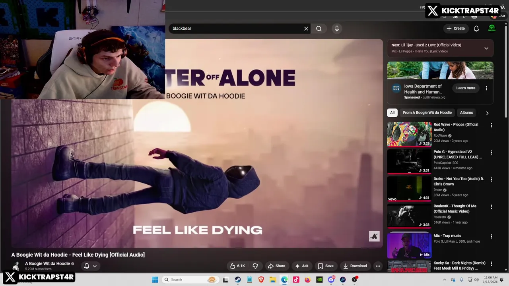
Task: Open RealestK - Thought Of Me thumbnail
Action: [x=409, y=216]
